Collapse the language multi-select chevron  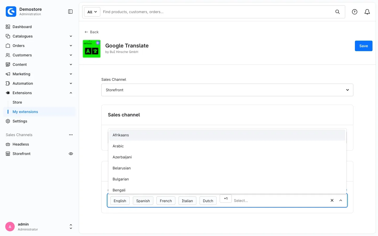(x=341, y=200)
